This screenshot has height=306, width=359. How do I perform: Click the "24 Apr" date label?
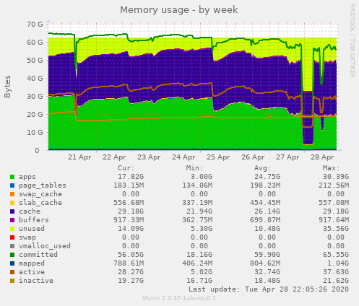coord(183,157)
